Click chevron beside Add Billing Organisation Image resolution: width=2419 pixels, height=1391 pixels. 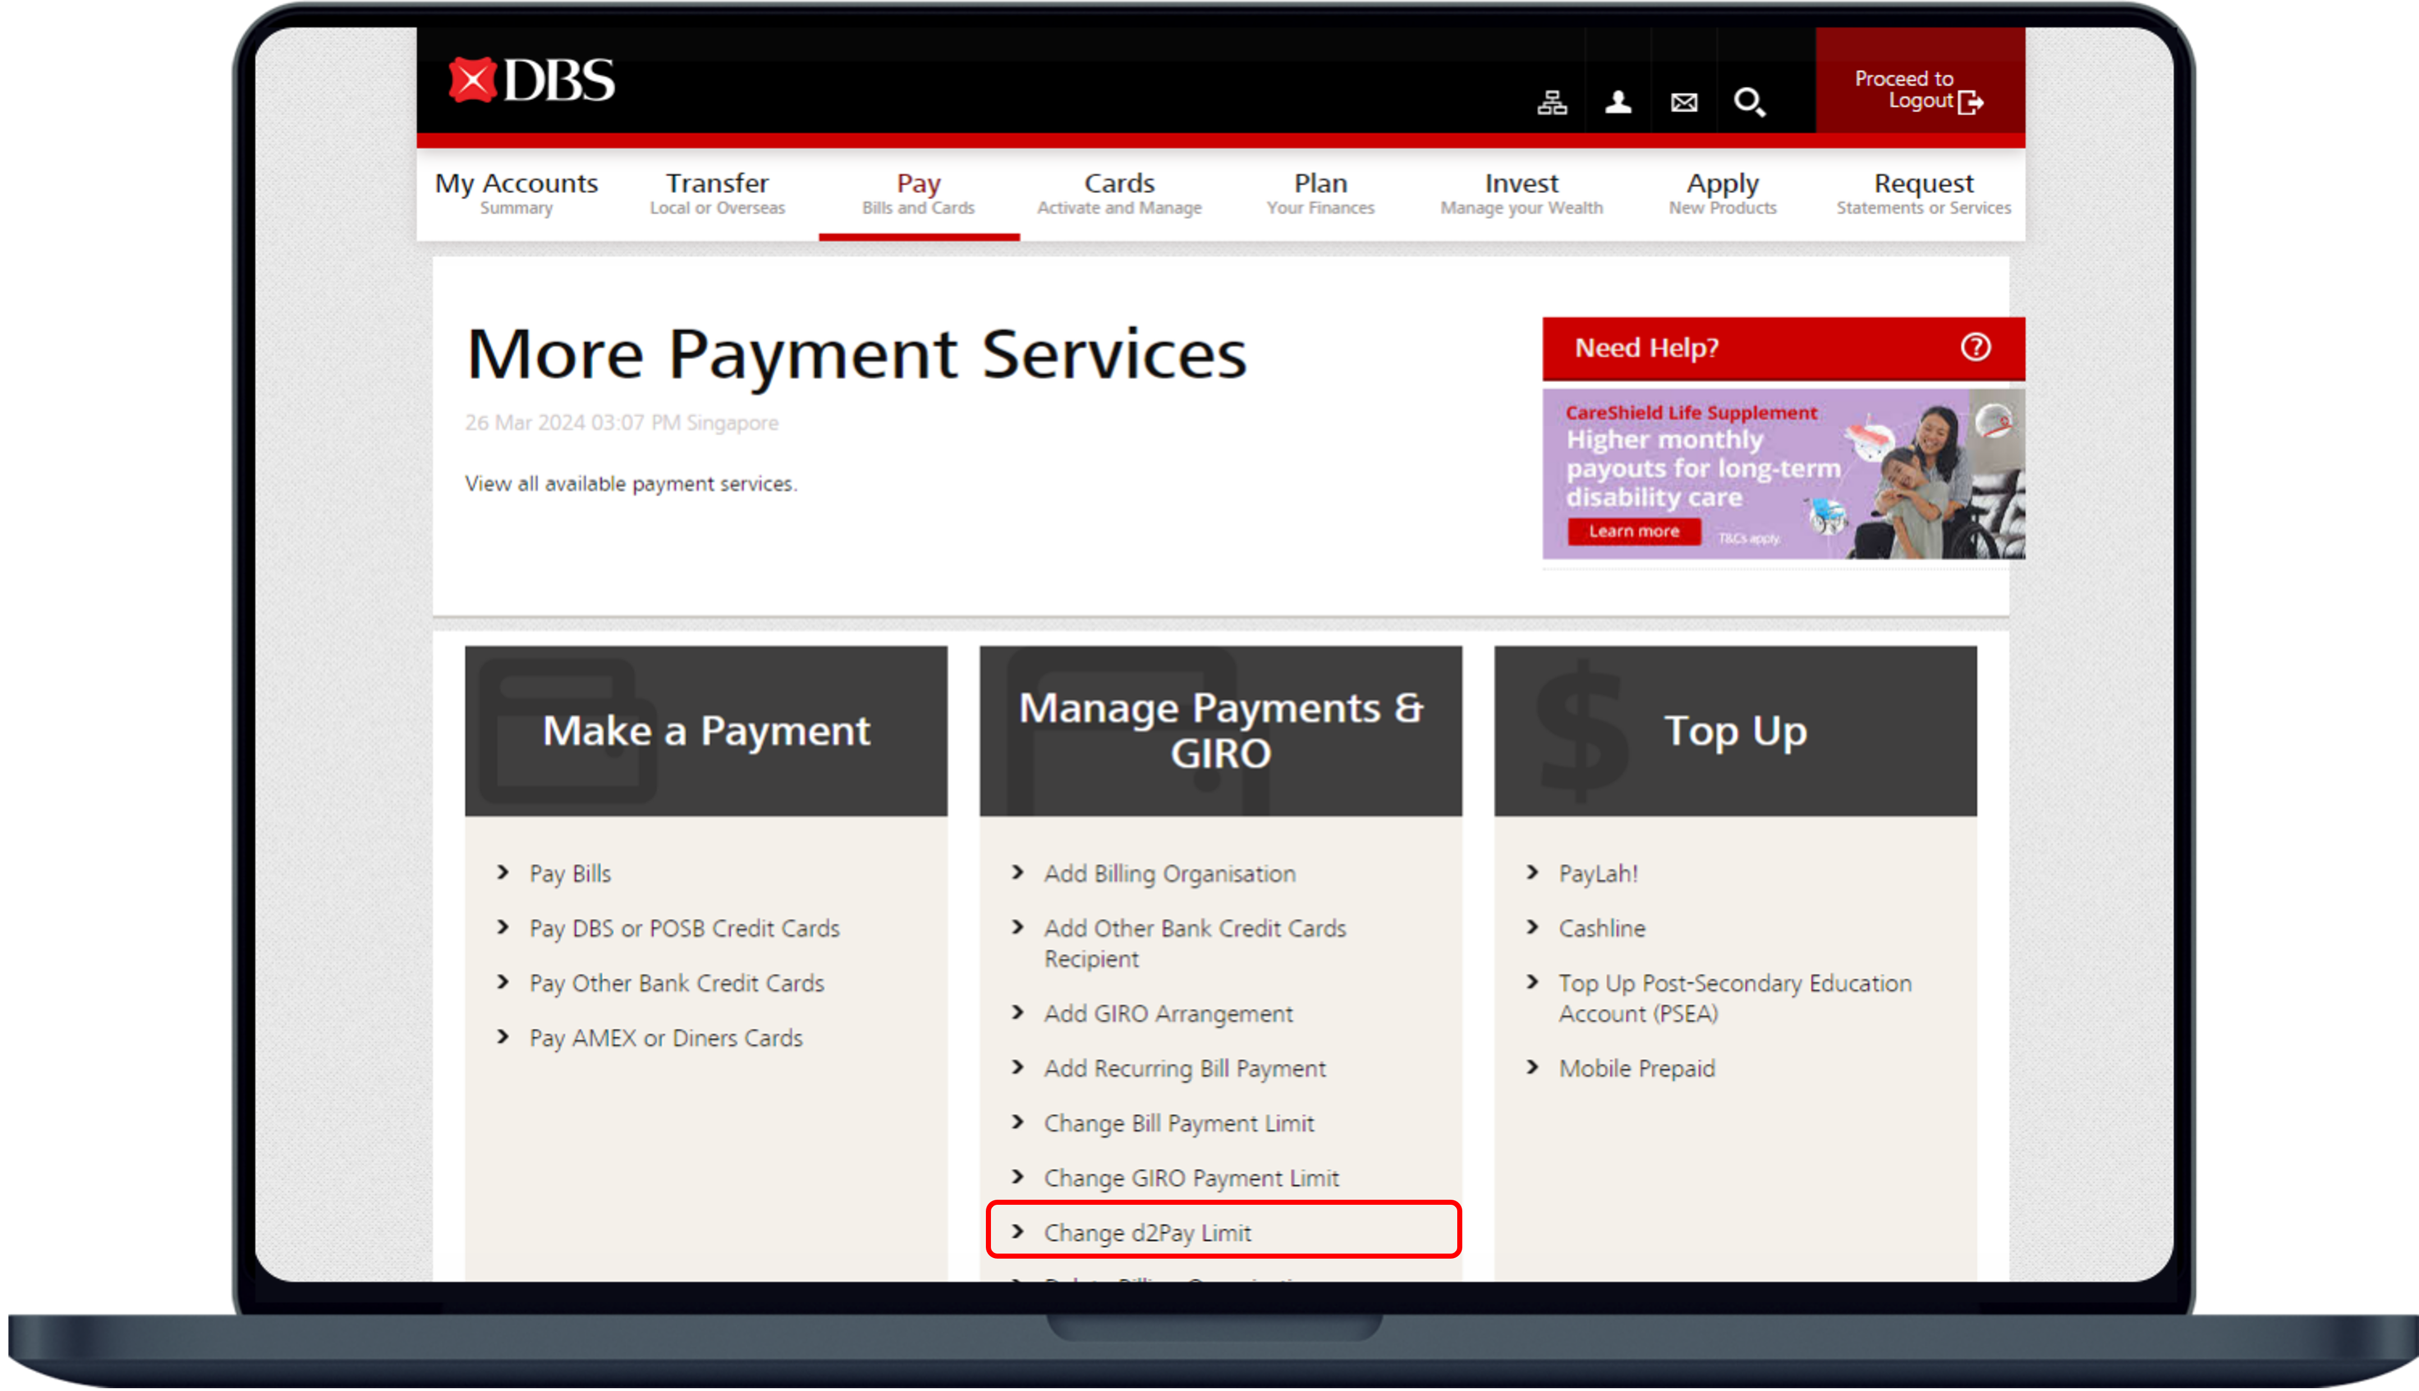(1017, 872)
